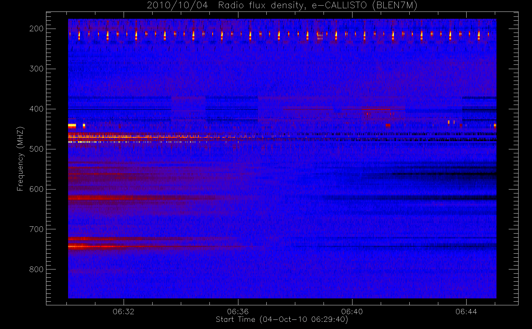Click the 06:40 time tick label
Viewport: 532px width, 329px height.
click(x=352, y=312)
